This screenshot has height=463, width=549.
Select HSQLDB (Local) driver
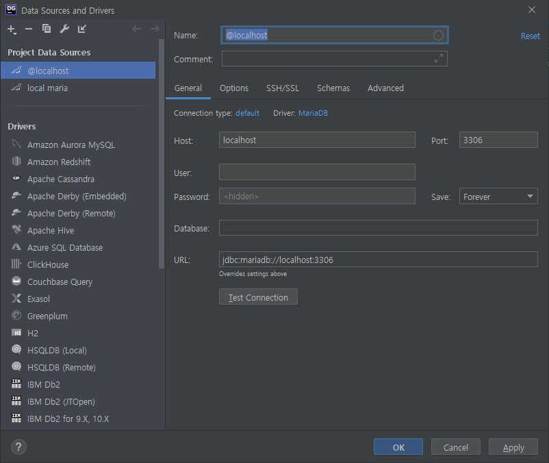click(x=78, y=351)
